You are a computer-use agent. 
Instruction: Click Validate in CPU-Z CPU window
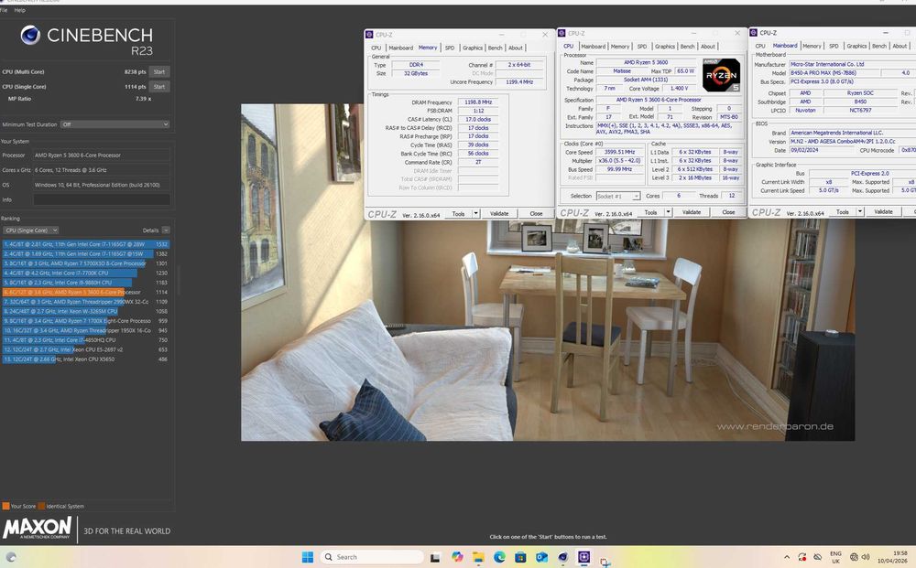[x=691, y=212]
